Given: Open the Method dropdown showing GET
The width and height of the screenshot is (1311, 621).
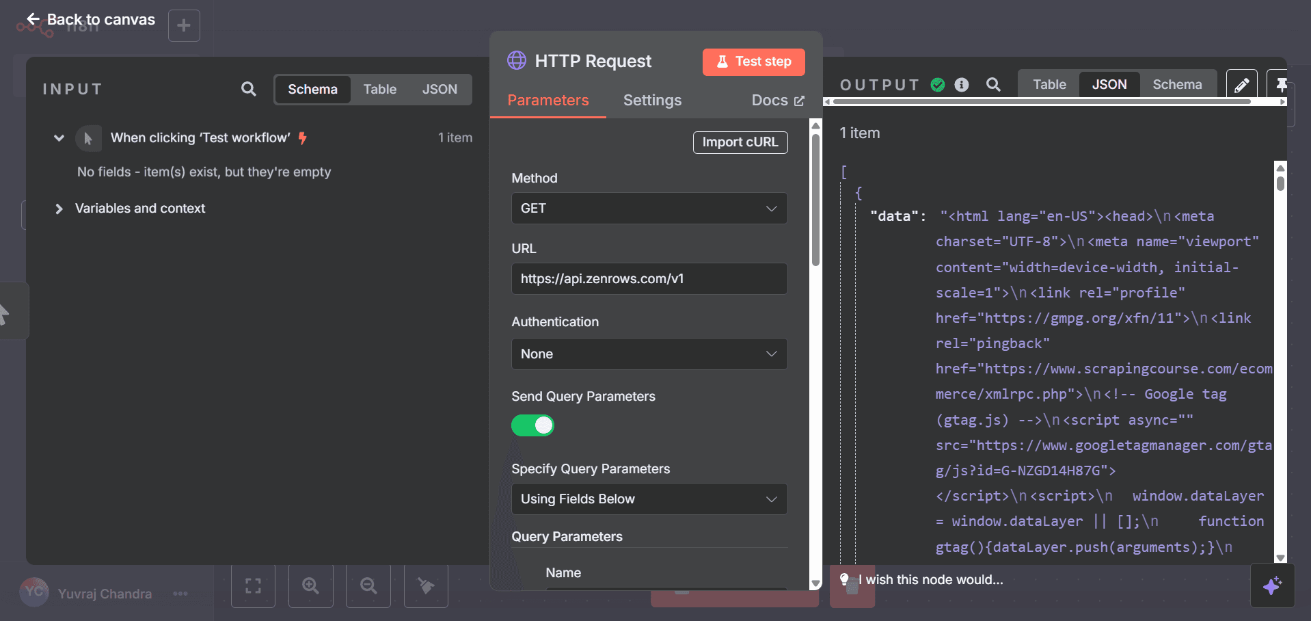Looking at the screenshot, I should pos(649,209).
